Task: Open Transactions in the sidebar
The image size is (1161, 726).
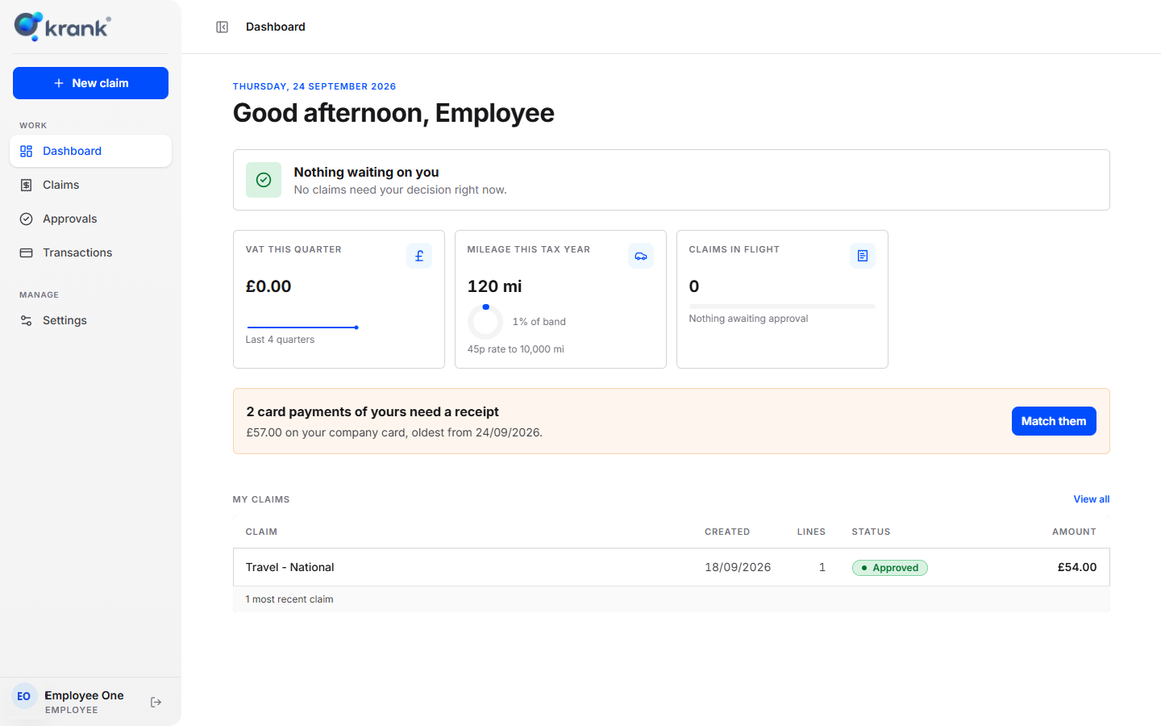Action: point(90,252)
